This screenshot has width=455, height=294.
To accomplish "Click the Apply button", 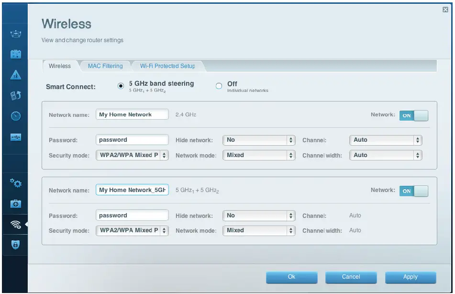I will pyautogui.click(x=411, y=277).
